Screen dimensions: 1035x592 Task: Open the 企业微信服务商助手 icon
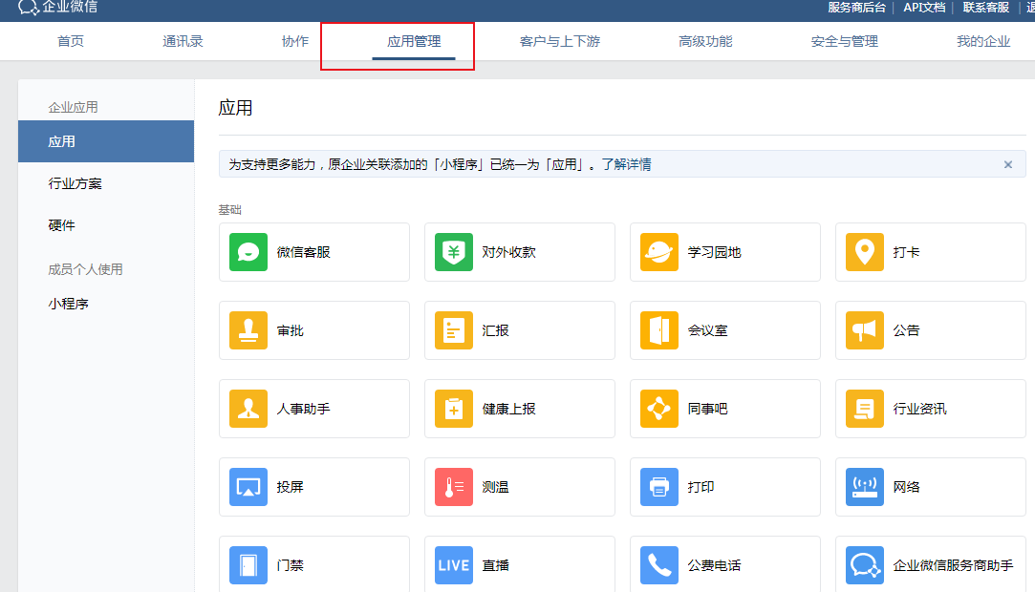(864, 565)
